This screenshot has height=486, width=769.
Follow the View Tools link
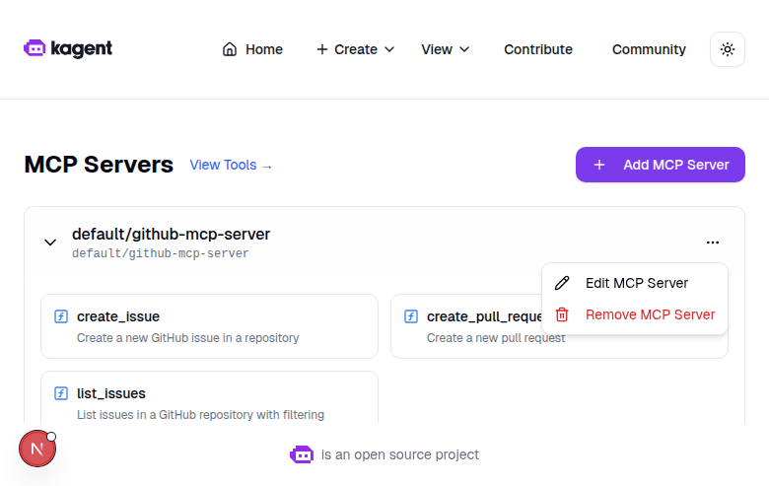231,165
